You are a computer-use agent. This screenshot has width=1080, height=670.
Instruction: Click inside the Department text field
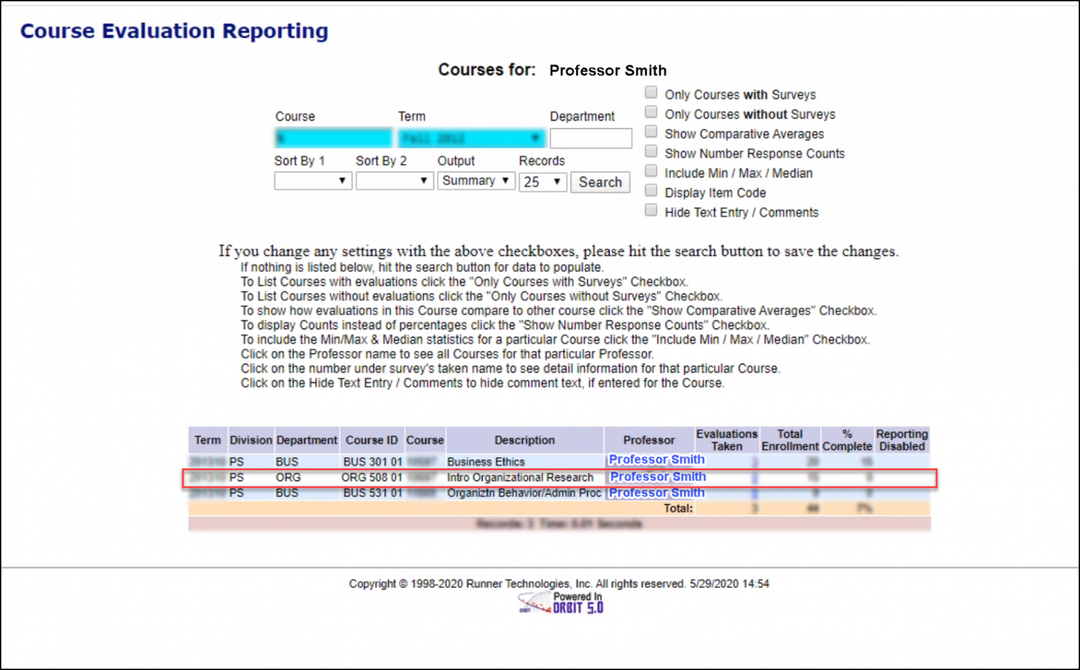[x=590, y=138]
